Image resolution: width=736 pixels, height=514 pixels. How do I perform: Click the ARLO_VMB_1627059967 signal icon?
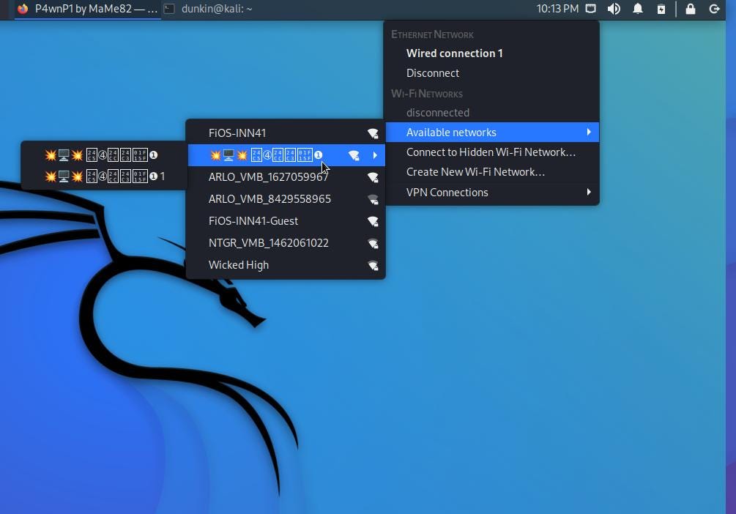coord(373,177)
